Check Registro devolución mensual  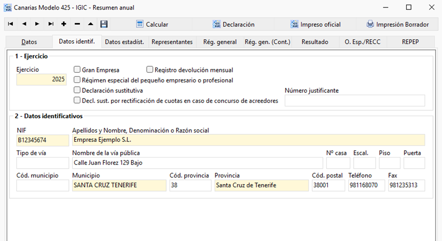tap(150, 69)
